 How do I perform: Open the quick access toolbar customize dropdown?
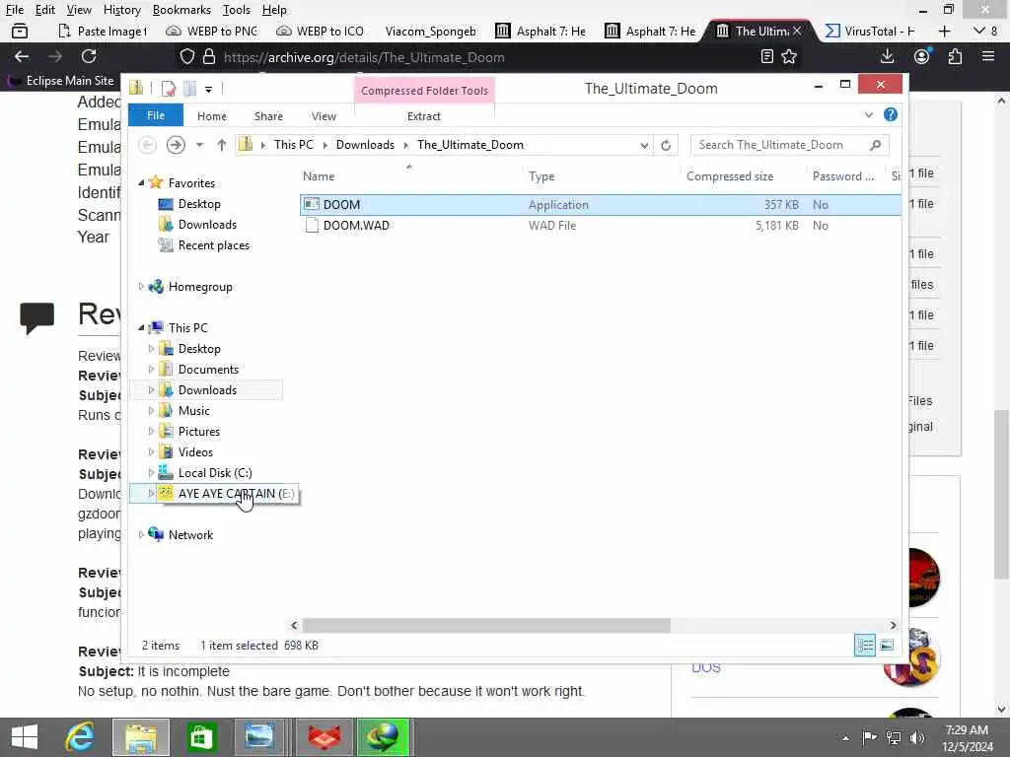(209, 89)
